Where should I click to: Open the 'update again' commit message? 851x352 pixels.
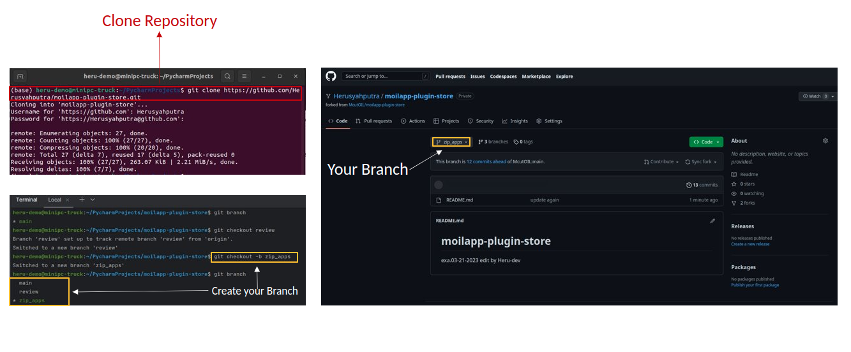[545, 200]
